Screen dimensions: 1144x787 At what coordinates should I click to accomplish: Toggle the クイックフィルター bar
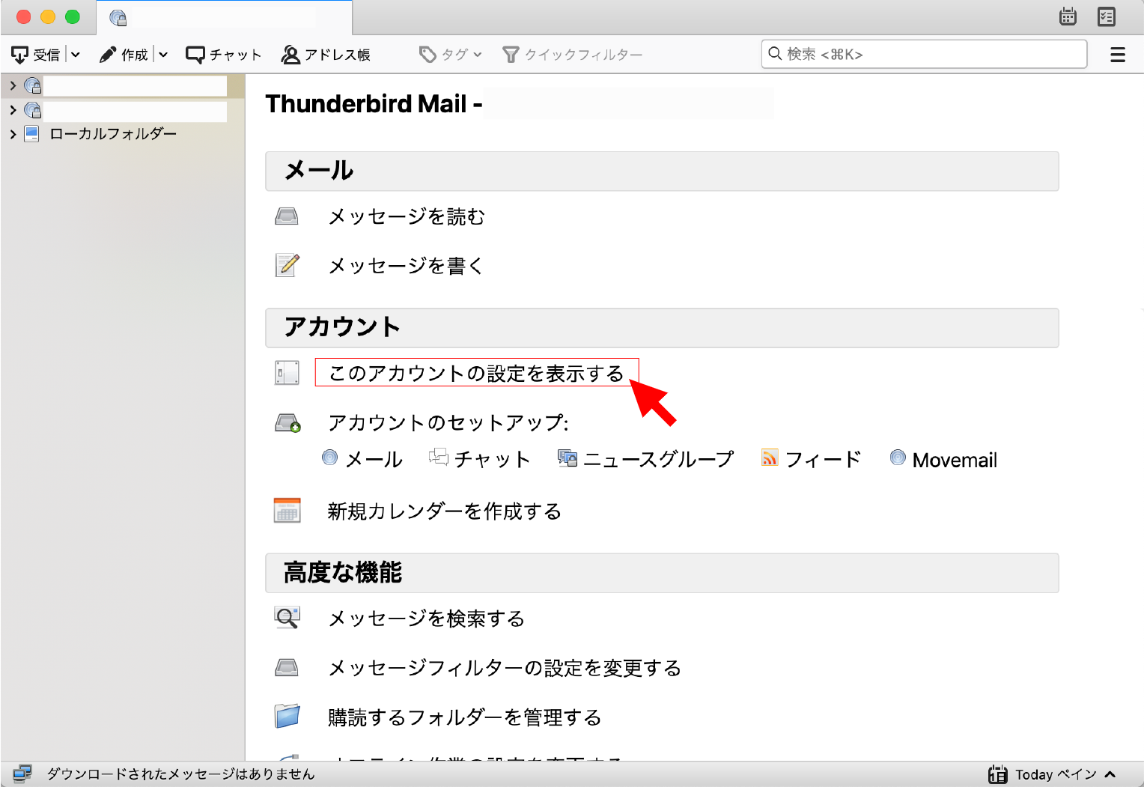(x=573, y=55)
